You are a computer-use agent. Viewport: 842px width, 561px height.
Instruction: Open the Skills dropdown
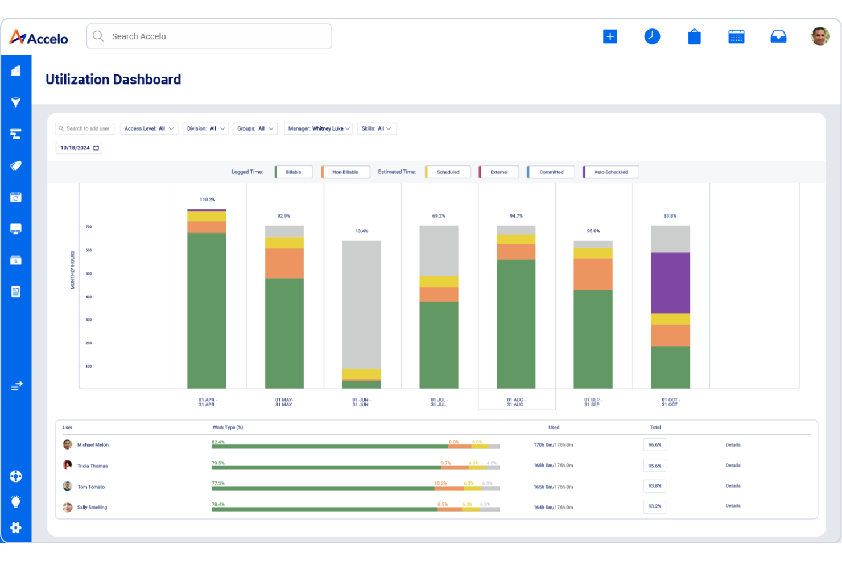(x=377, y=129)
